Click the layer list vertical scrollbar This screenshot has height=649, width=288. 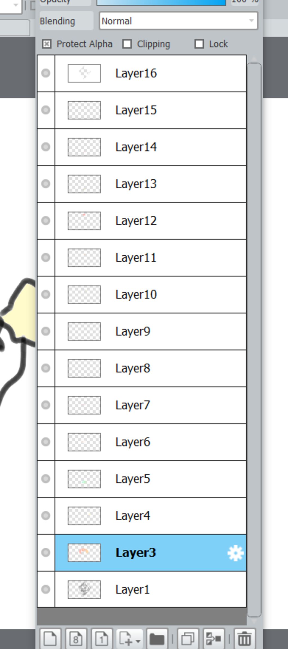point(254,340)
